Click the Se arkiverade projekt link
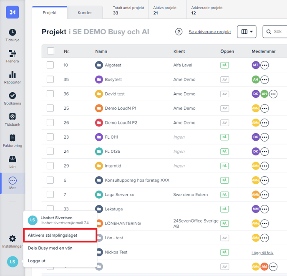Viewport: 287px width, 276px height. click(210, 32)
